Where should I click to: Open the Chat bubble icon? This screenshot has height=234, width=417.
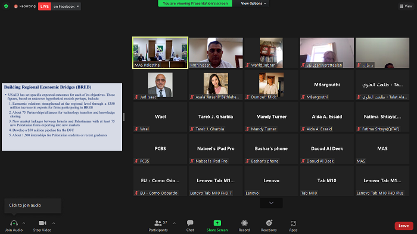point(190,223)
